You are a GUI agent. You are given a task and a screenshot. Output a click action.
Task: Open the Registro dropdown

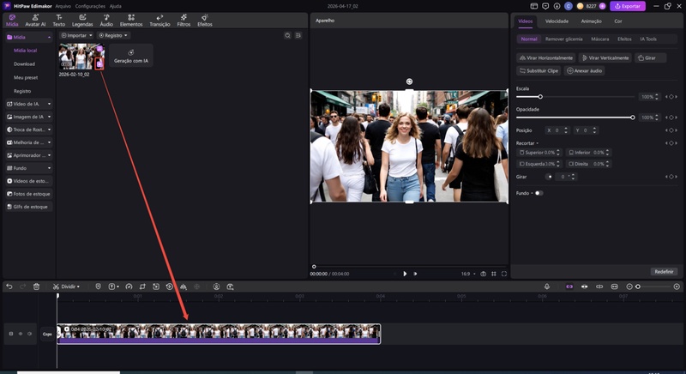[x=113, y=35]
